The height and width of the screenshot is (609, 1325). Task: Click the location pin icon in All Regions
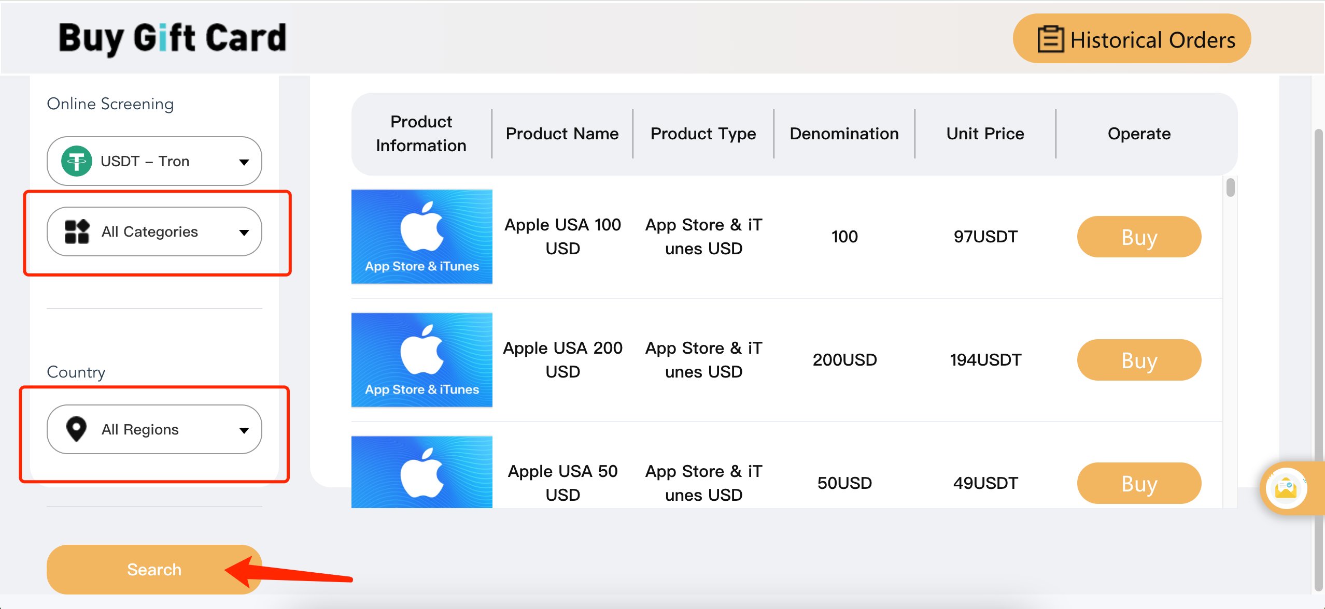click(x=76, y=429)
